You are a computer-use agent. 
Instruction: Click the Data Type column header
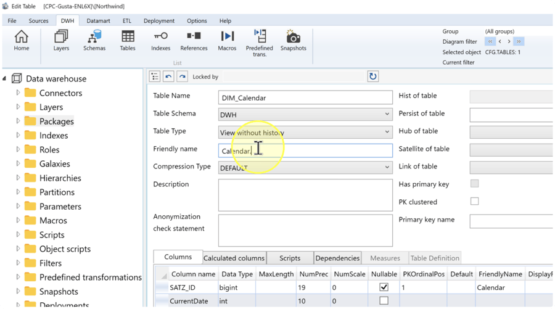point(237,274)
